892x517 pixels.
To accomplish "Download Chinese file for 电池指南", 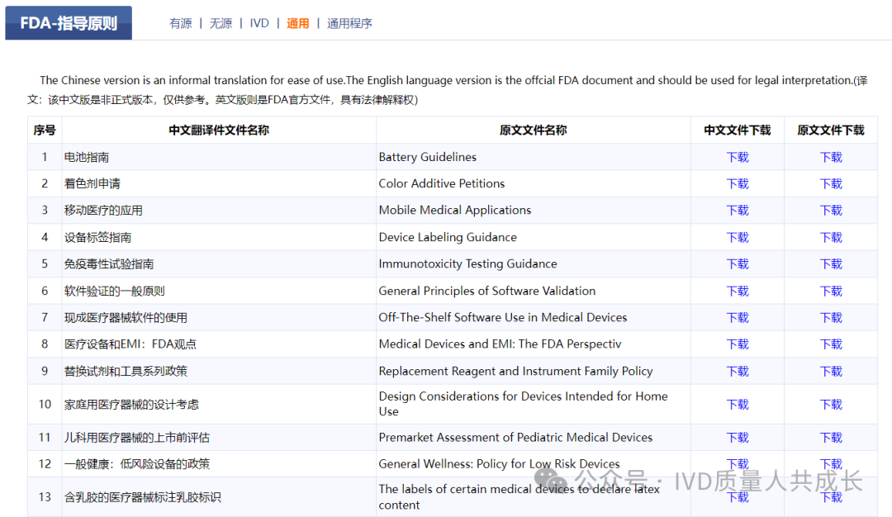I will [738, 157].
